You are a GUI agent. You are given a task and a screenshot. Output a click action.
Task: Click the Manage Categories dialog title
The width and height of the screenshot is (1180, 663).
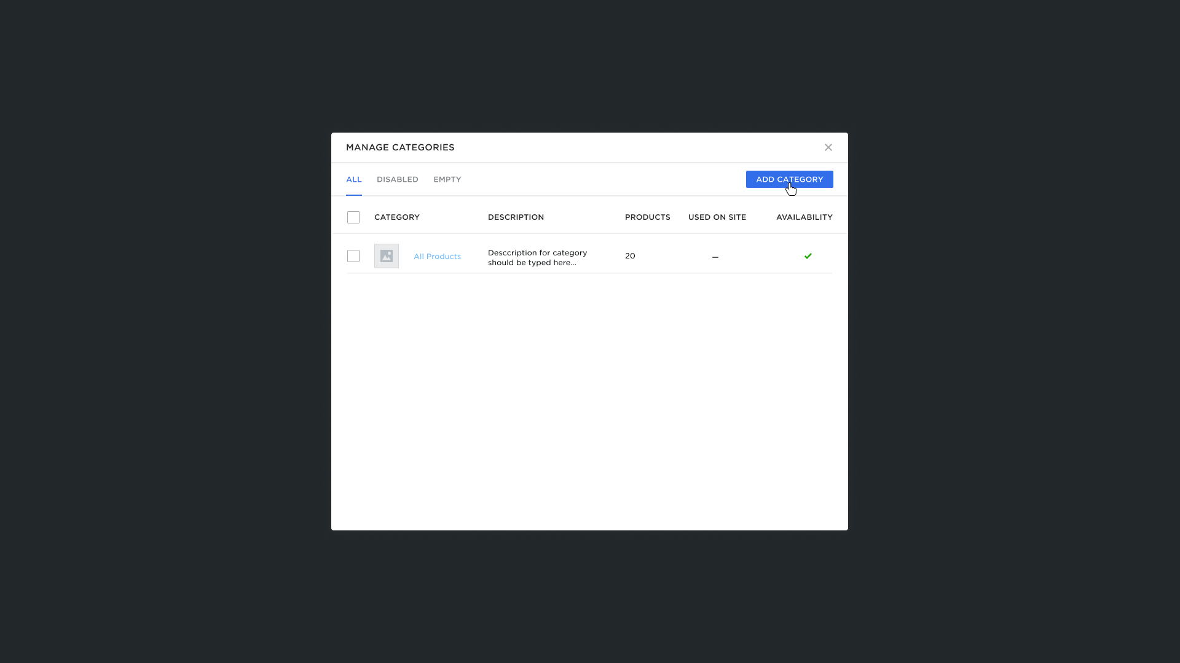(x=400, y=147)
